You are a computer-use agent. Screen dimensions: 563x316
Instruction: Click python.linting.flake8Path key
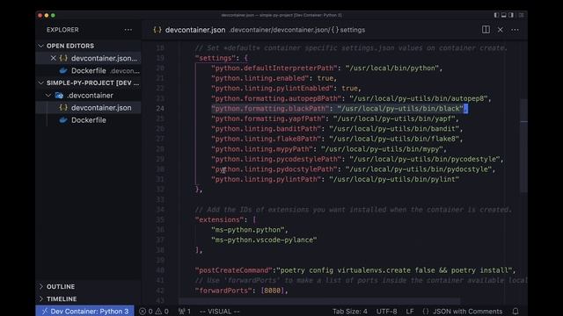(267, 139)
